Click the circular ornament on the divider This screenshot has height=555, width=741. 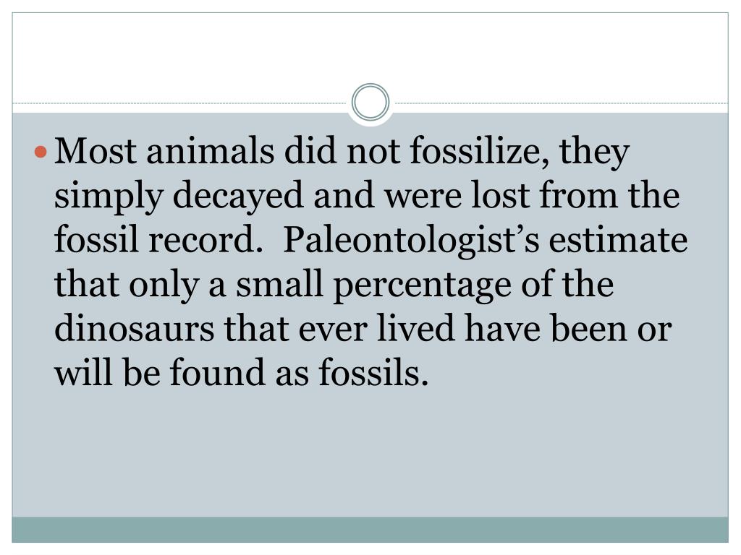click(x=370, y=103)
